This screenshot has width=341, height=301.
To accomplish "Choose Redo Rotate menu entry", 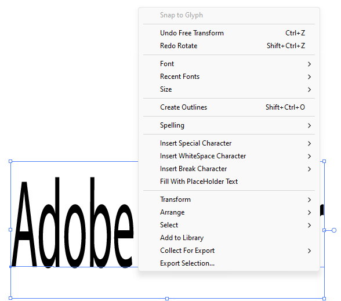I will (x=229, y=46).
